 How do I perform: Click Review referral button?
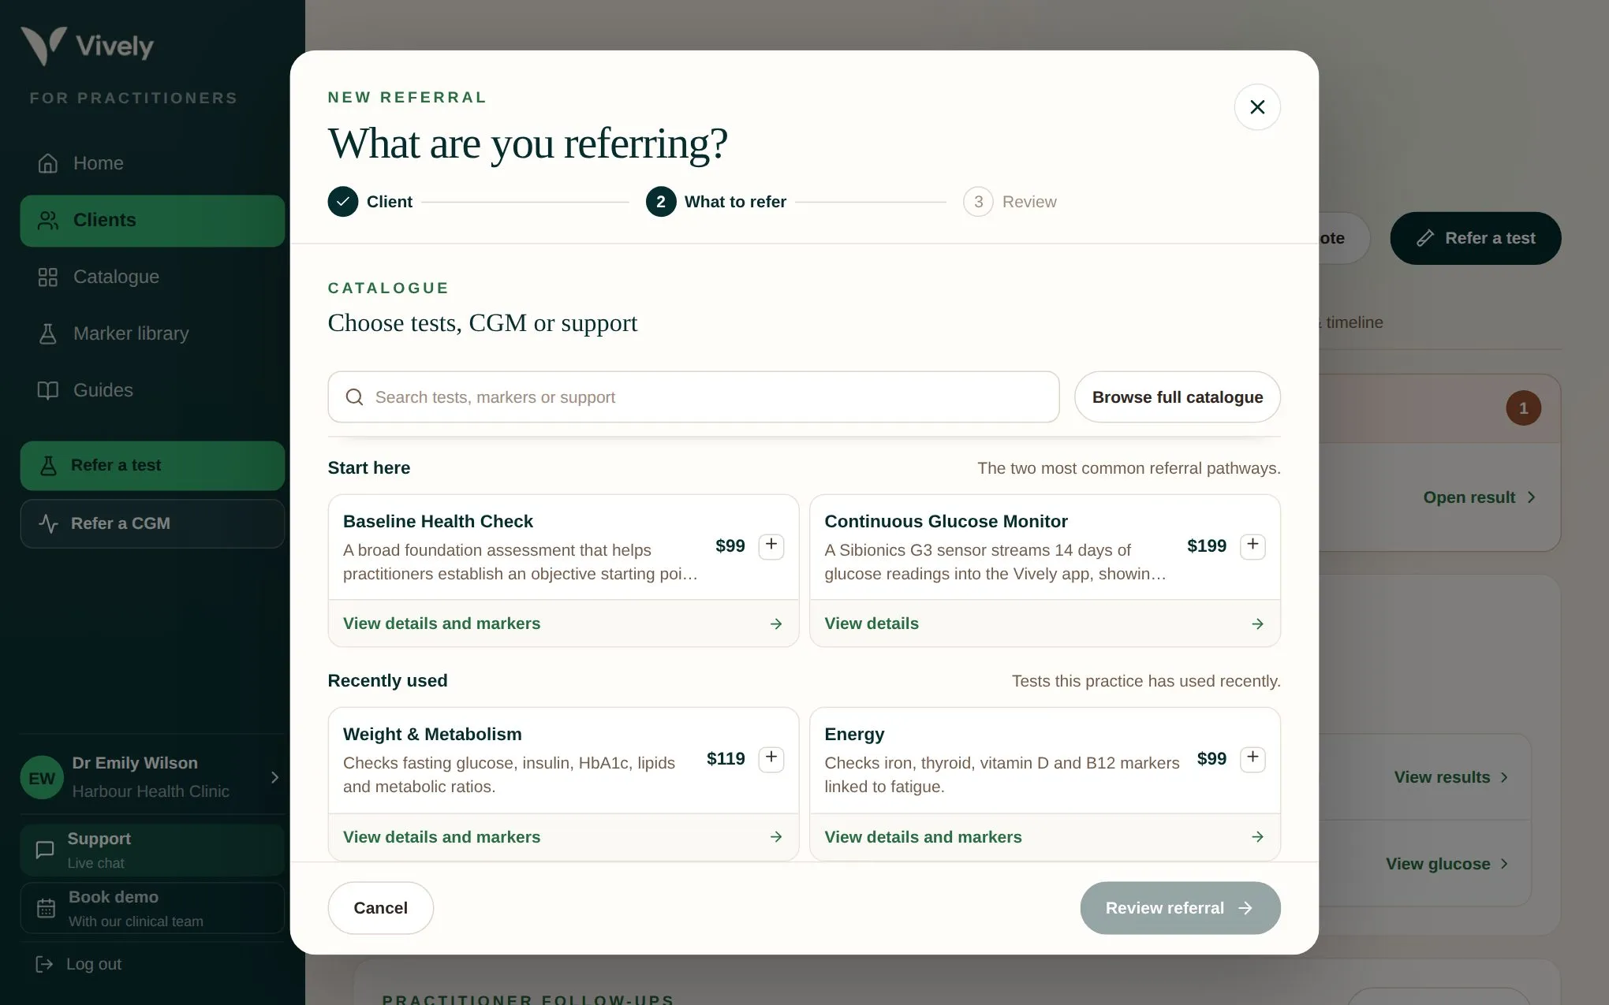click(x=1180, y=908)
